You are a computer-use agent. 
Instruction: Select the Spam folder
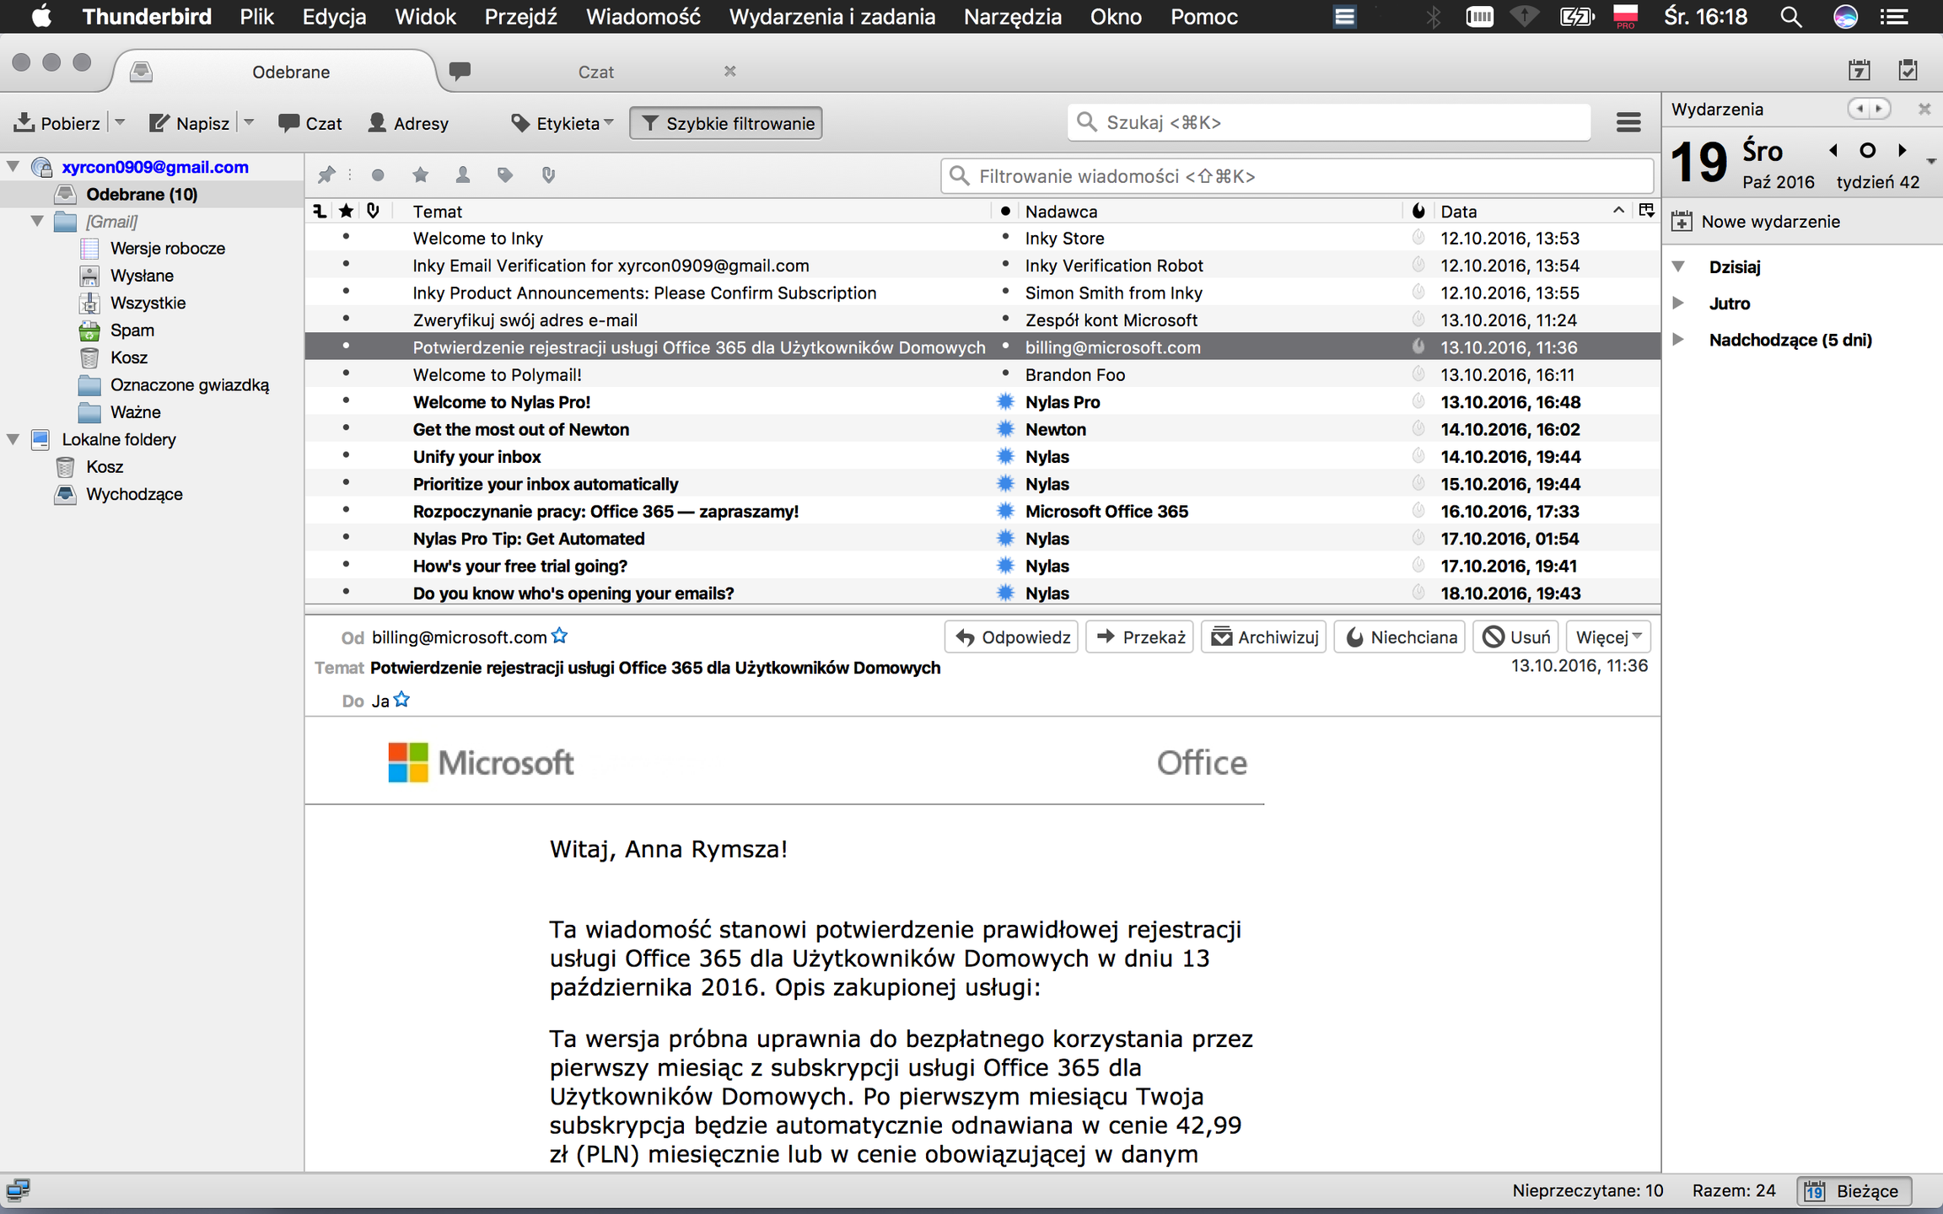tap(132, 330)
